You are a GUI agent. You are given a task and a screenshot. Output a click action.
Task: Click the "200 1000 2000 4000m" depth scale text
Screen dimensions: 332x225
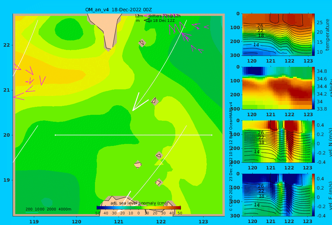tap(48, 209)
